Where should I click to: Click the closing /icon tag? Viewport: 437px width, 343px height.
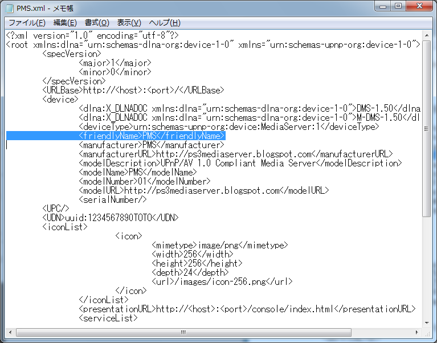(x=131, y=291)
